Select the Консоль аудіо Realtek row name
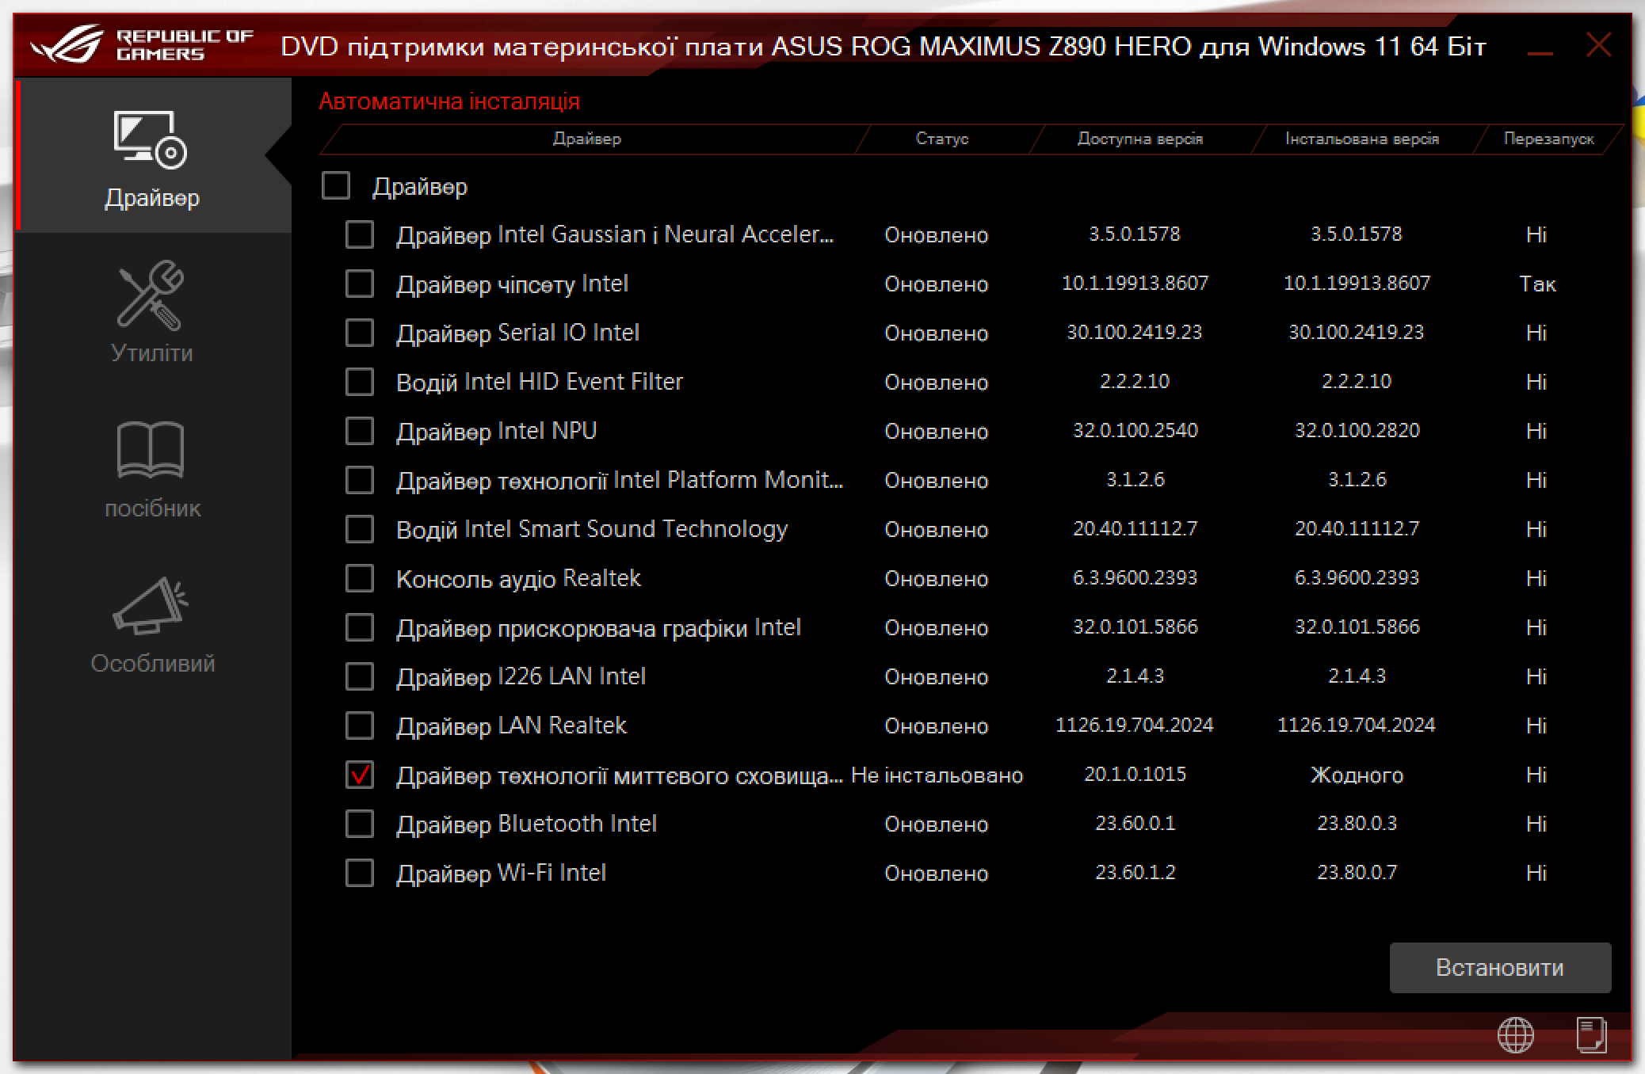1645x1074 pixels. point(518,579)
